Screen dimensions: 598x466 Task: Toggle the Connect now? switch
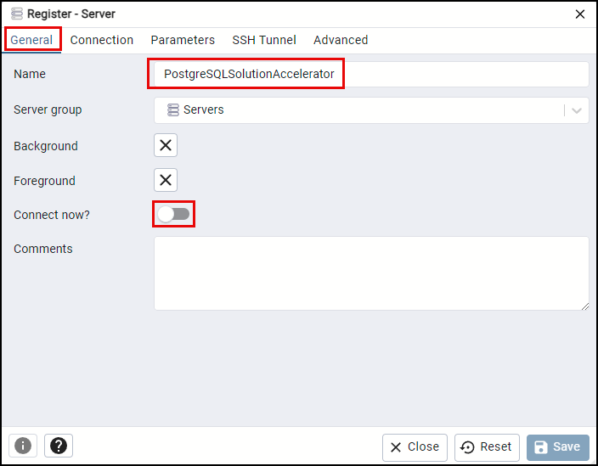click(x=173, y=214)
